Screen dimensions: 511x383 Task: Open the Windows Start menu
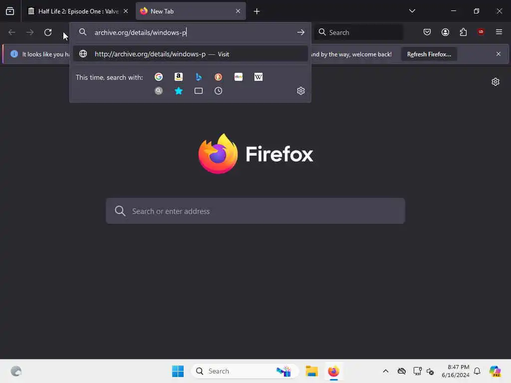(178, 371)
